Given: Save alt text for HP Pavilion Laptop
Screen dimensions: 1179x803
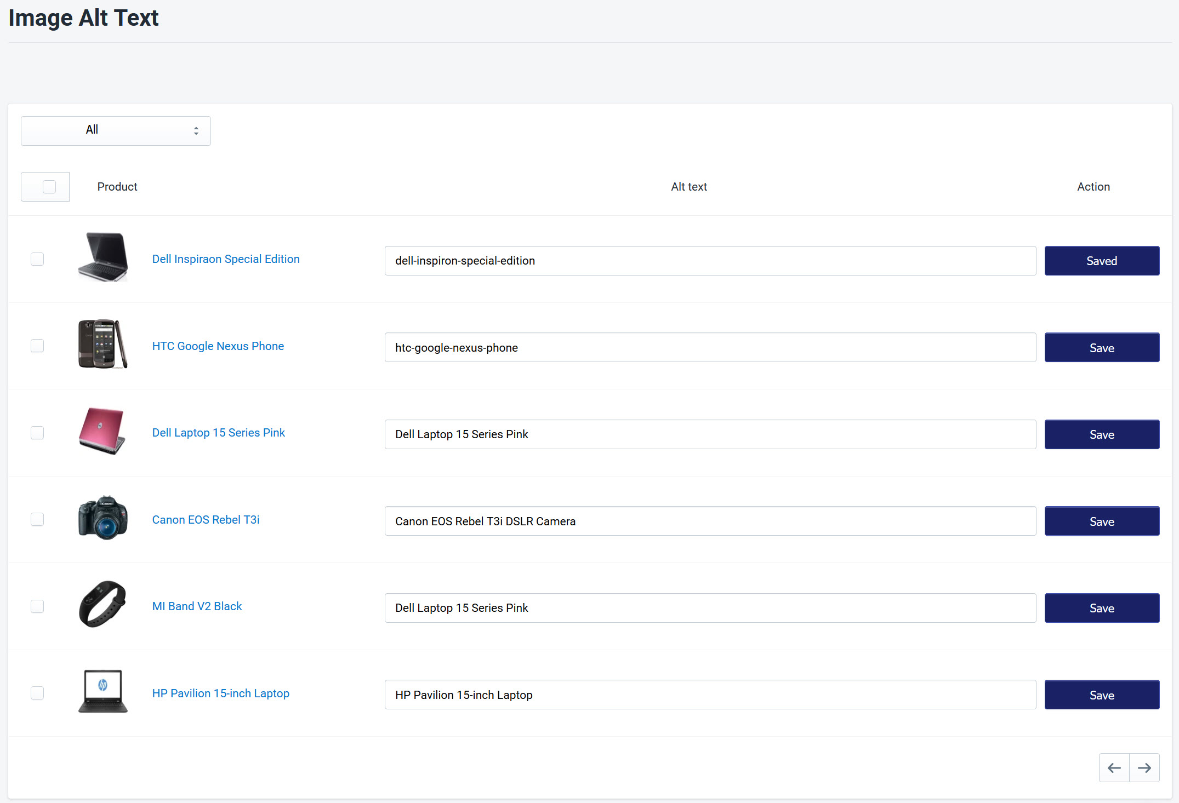Looking at the screenshot, I should 1102,695.
